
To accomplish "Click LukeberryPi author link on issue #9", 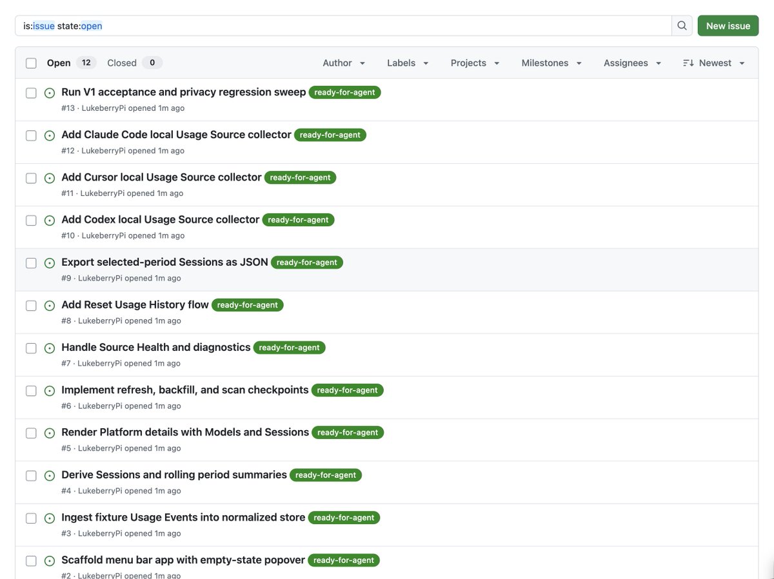I will pyautogui.click(x=100, y=279).
